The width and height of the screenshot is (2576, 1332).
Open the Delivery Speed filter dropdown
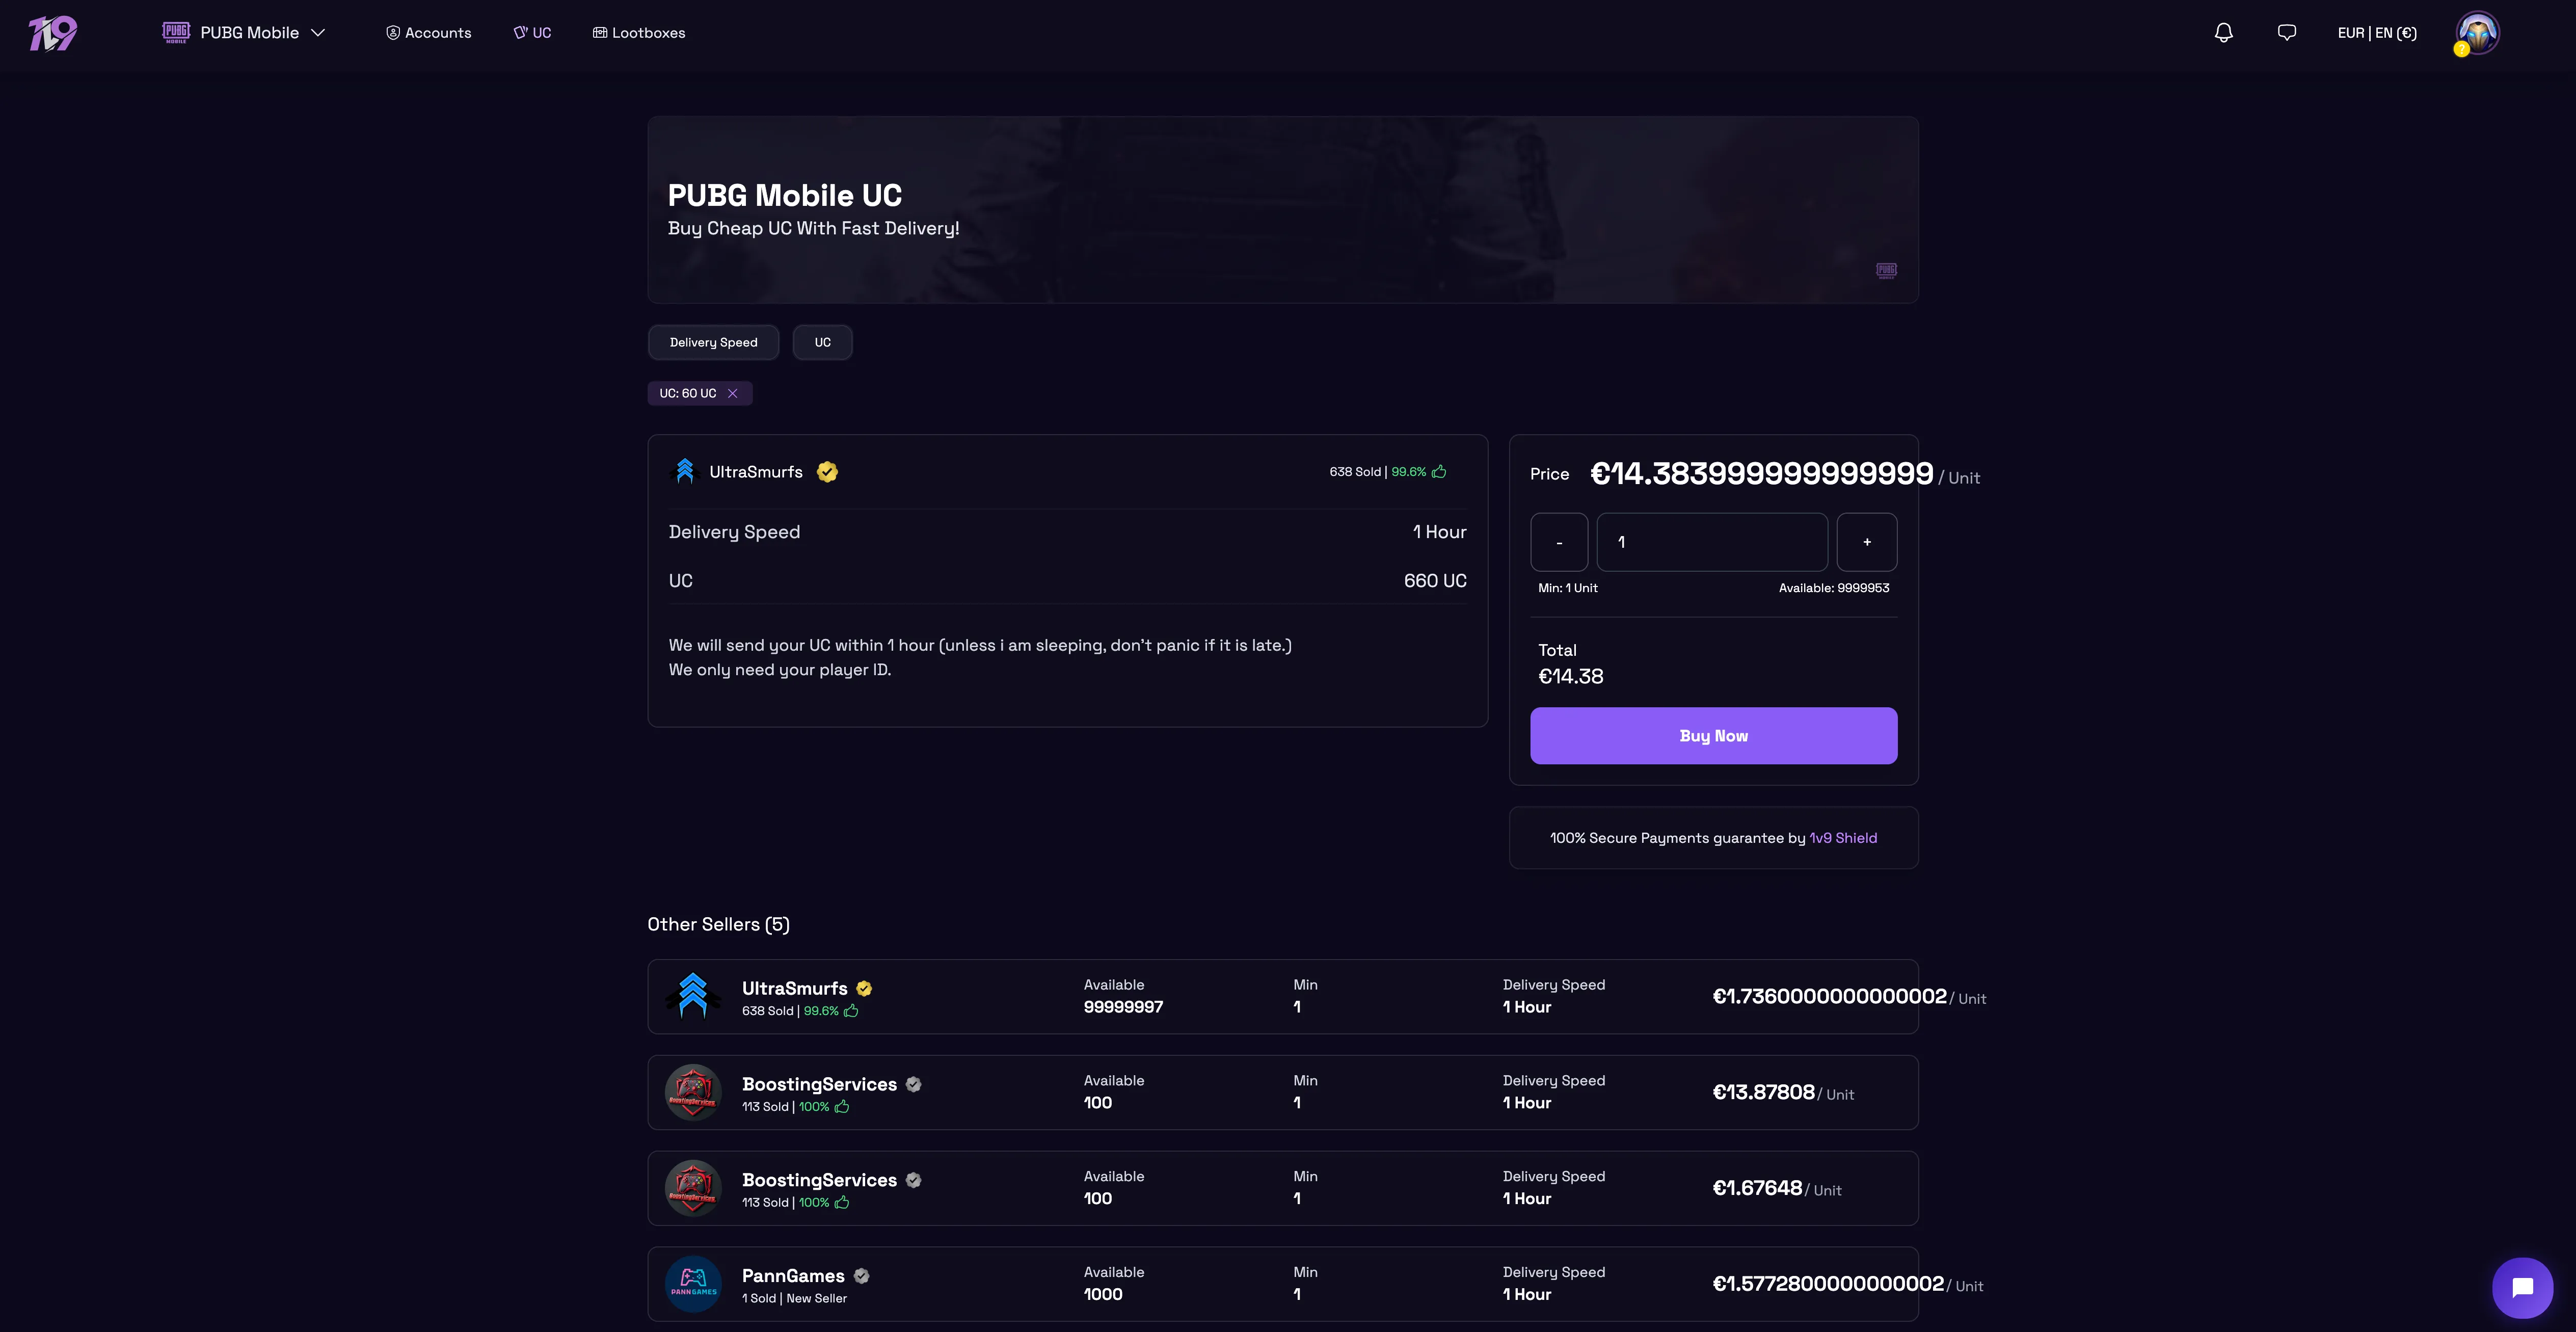point(713,342)
